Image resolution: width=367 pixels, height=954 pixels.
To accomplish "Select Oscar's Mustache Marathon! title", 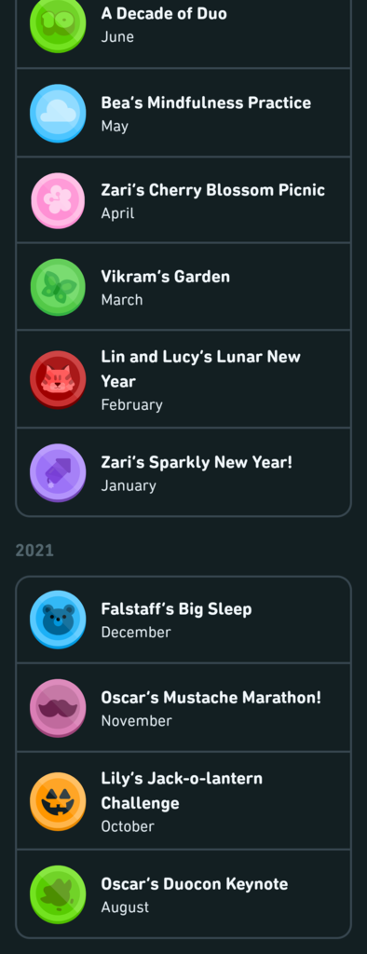I will (211, 697).
